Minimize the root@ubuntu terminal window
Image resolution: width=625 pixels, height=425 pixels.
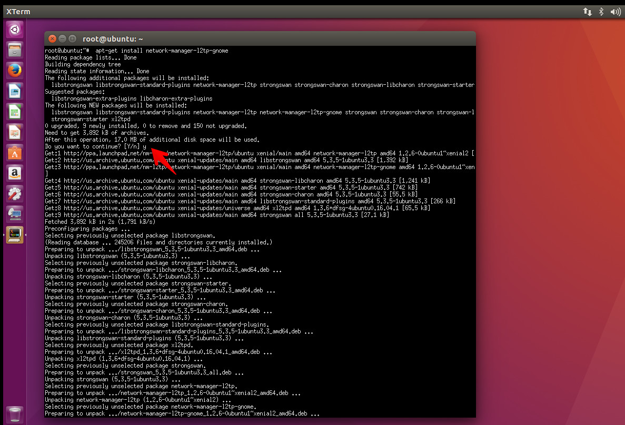(62, 38)
